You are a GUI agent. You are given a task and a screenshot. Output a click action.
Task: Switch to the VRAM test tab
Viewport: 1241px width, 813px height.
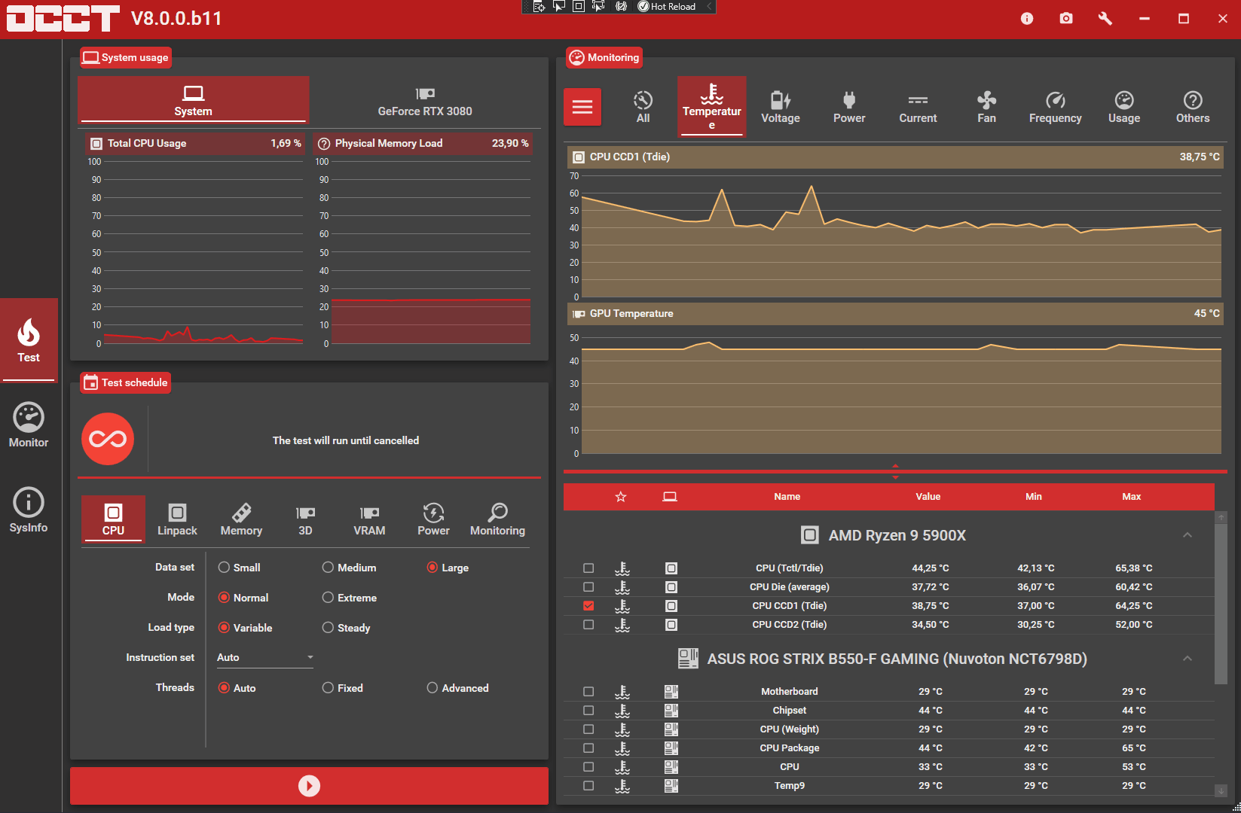(x=369, y=519)
